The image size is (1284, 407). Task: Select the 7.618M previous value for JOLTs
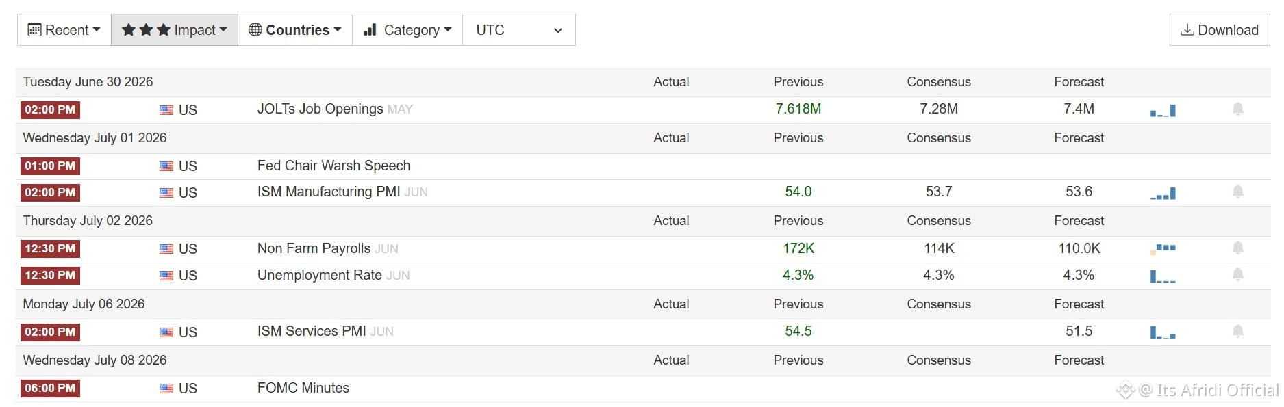click(798, 109)
